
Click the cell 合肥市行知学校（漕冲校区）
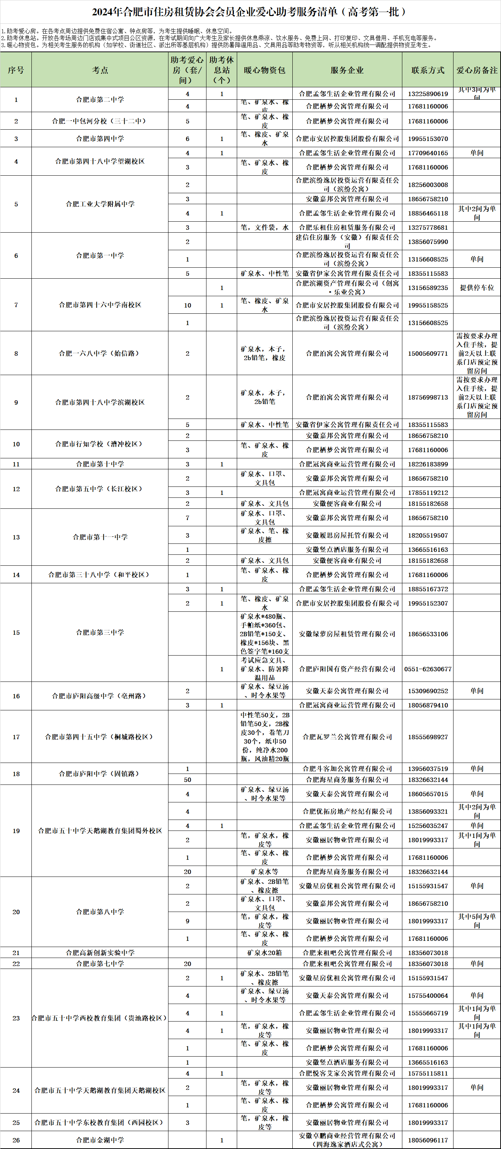(100, 444)
